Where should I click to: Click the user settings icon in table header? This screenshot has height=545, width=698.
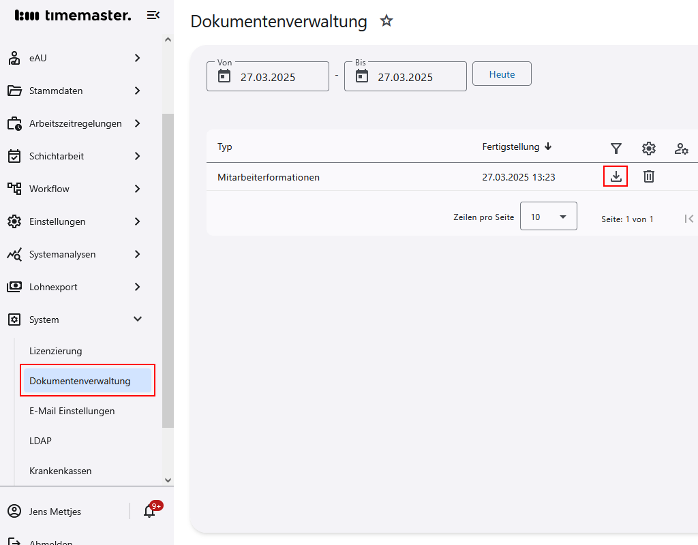click(x=681, y=148)
